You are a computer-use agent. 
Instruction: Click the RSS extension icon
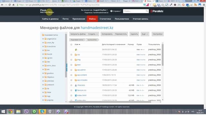pyautogui.click(x=195, y=5)
